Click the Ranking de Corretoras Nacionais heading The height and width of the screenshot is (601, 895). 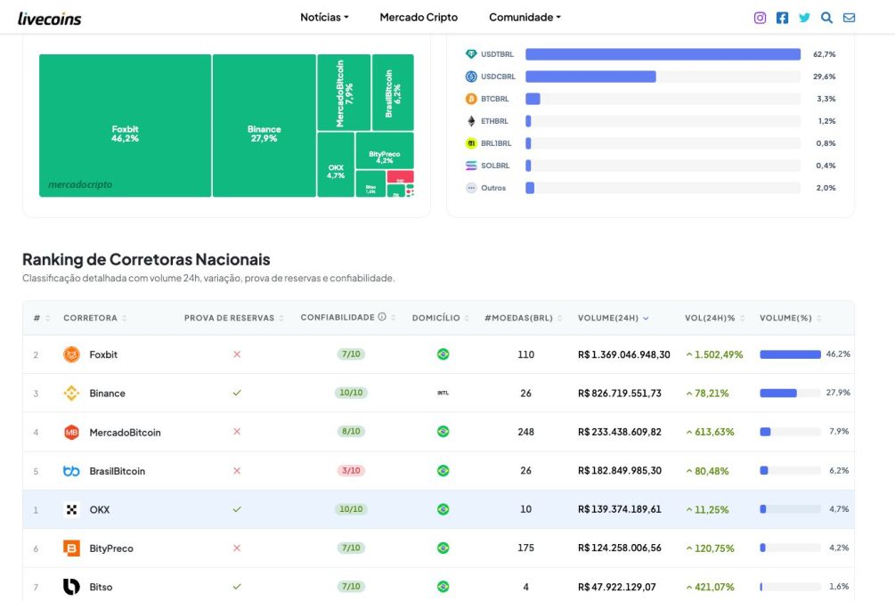tap(146, 259)
